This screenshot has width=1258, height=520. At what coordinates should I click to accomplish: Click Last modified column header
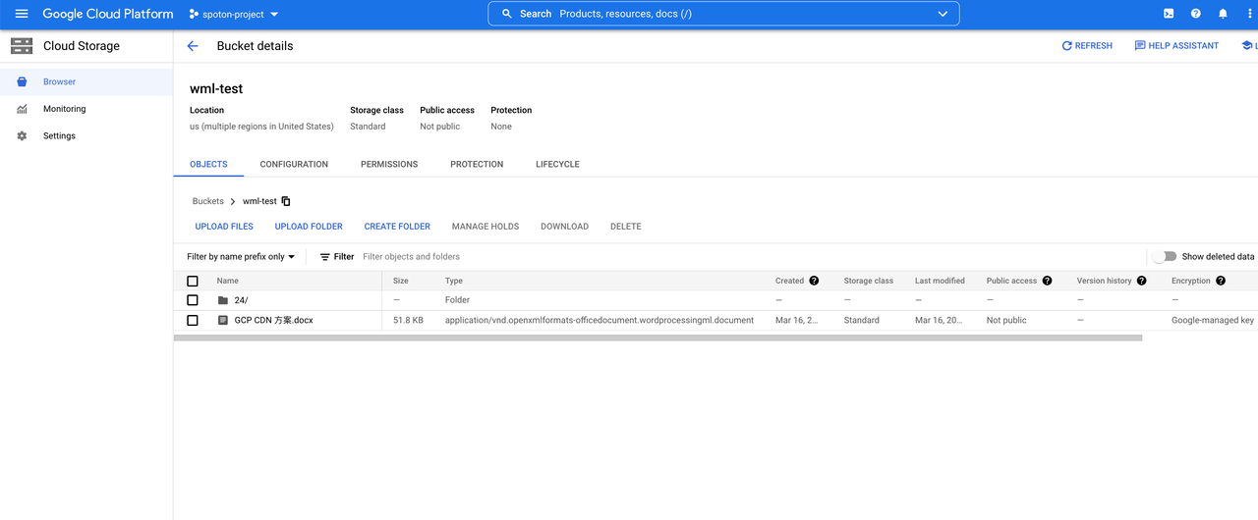tap(940, 281)
